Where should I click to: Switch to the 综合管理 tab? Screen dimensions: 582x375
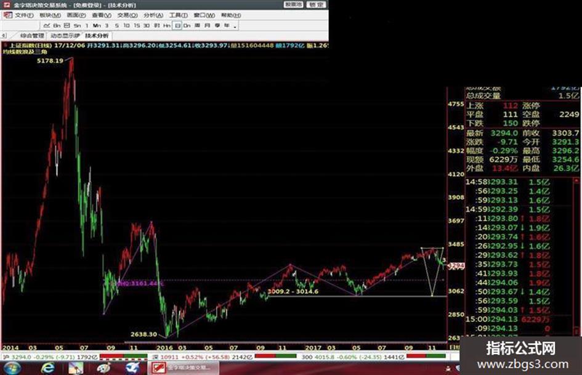pos(32,36)
